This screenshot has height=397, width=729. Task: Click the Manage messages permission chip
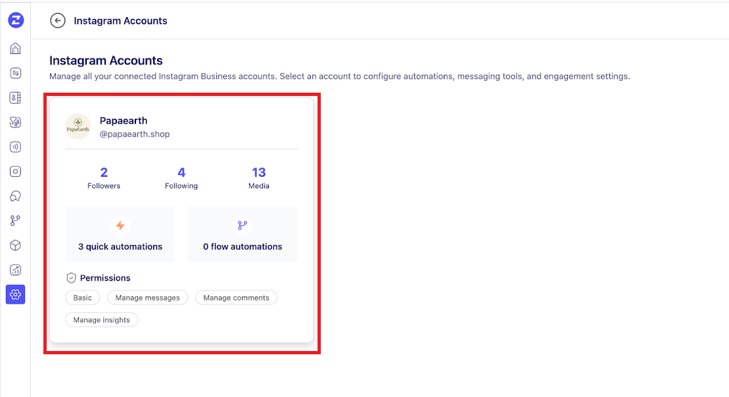148,298
